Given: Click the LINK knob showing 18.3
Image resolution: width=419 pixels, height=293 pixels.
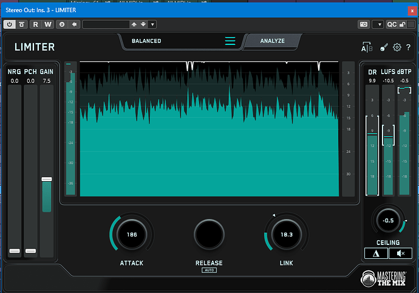Looking at the screenshot, I should (x=287, y=235).
